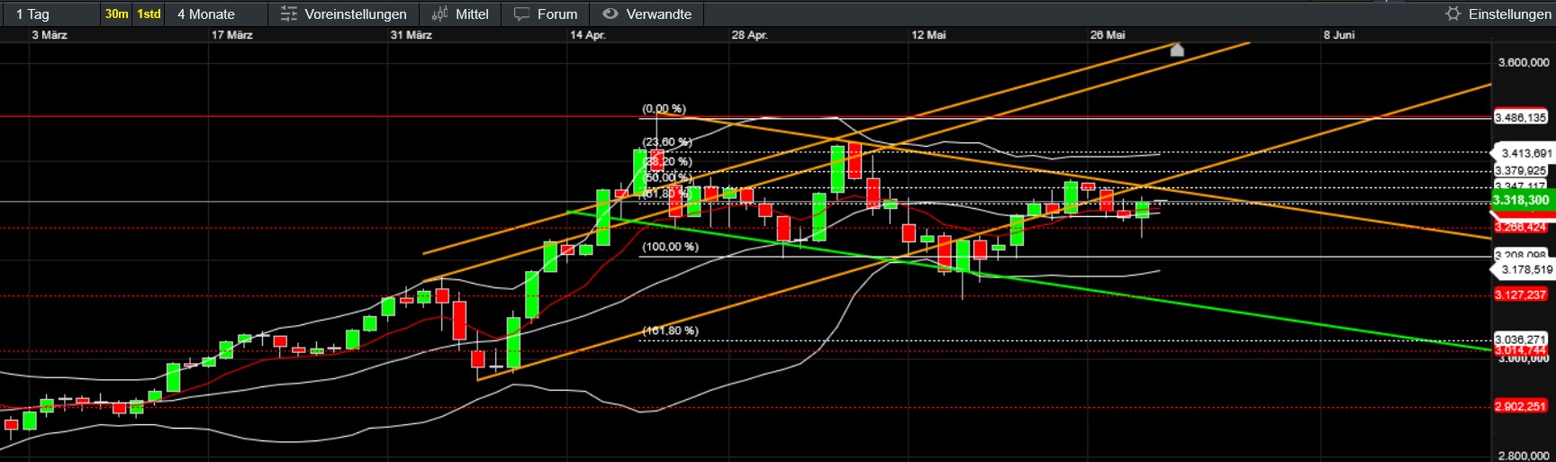This screenshot has width=1556, height=462.
Task: Click the 31 März date label
Action: click(412, 35)
